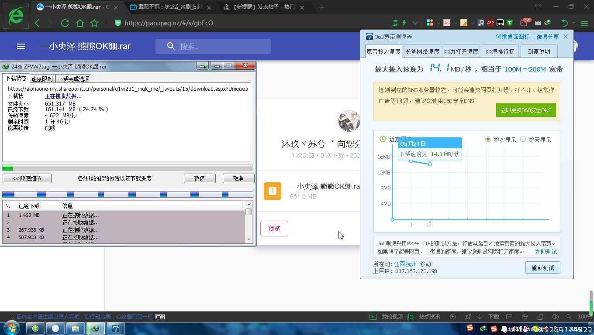The image size is (594, 335).
Task: Click the green T shield extension icon
Action: (x=509, y=23)
